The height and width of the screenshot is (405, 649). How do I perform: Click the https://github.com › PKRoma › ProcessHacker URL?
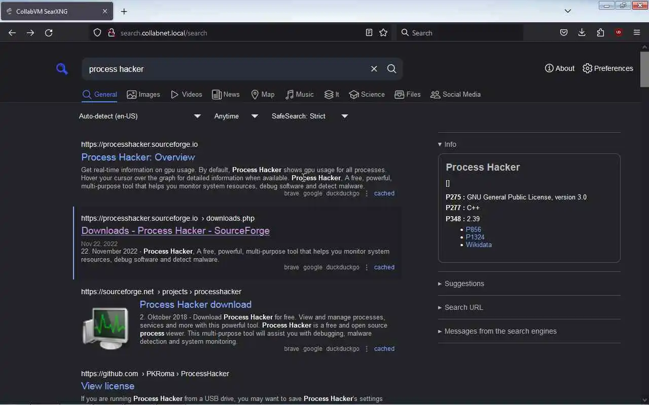(155, 374)
